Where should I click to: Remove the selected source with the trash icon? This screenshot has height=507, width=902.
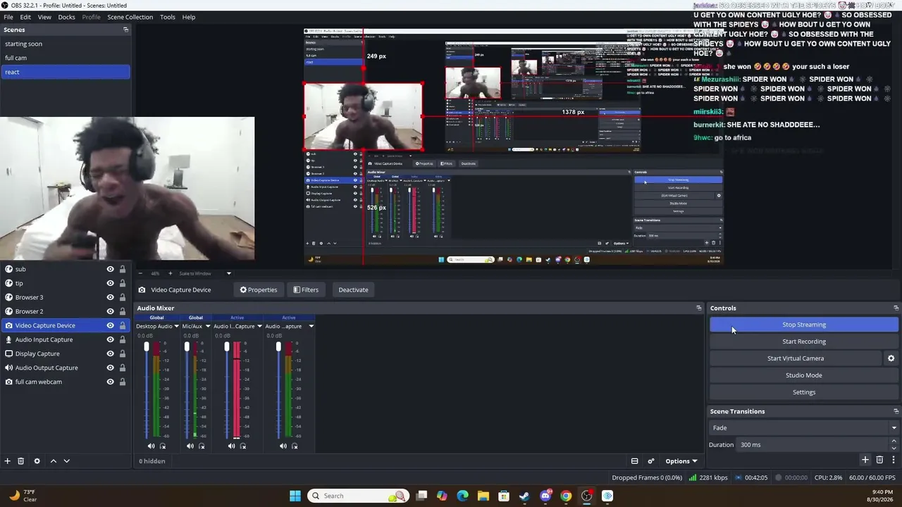click(21, 461)
